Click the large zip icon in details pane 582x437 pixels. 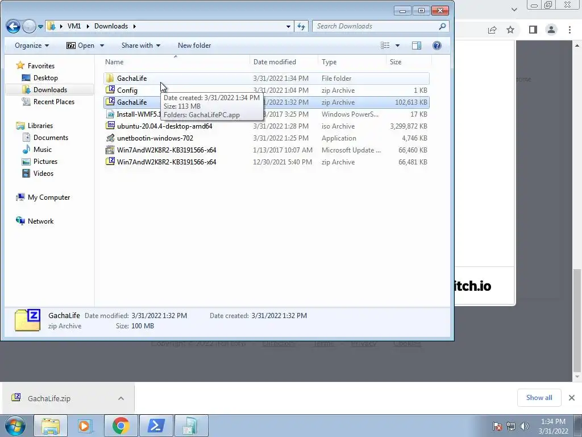[27, 320]
